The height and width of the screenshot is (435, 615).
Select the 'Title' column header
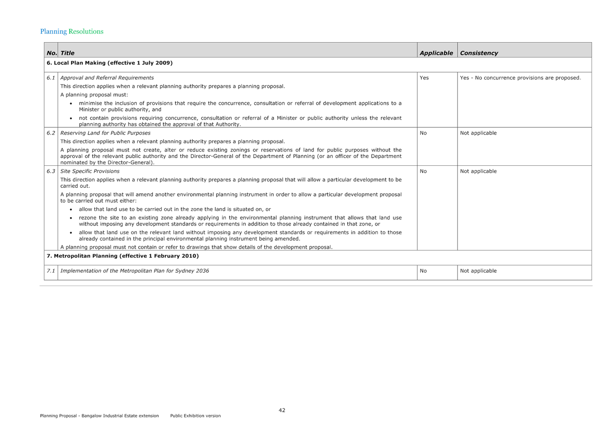[67, 53]
